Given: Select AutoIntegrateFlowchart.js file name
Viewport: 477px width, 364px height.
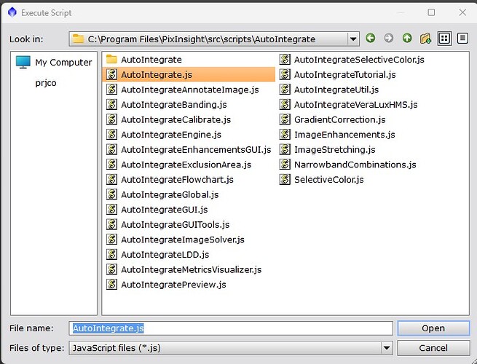Looking at the screenshot, I should pos(177,180).
